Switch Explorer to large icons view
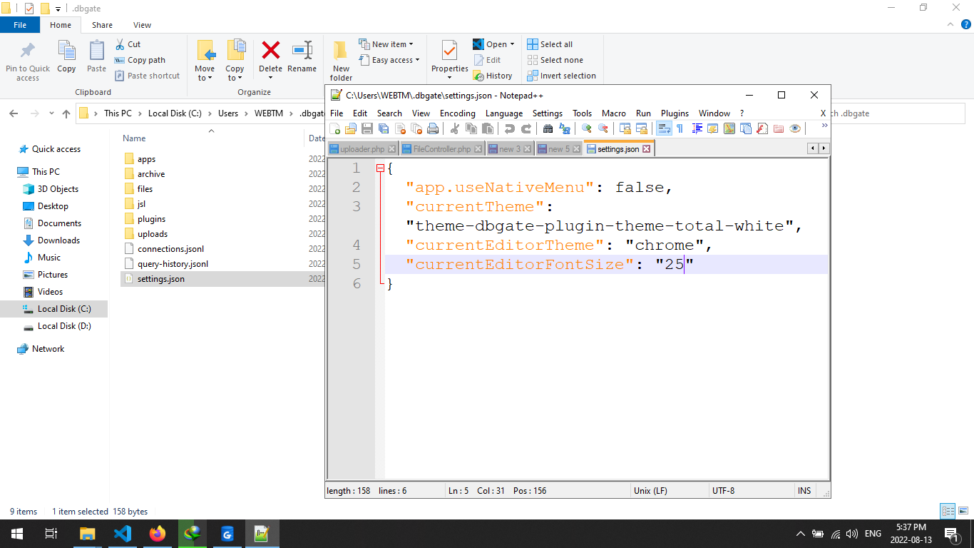974x548 pixels. [x=963, y=512]
